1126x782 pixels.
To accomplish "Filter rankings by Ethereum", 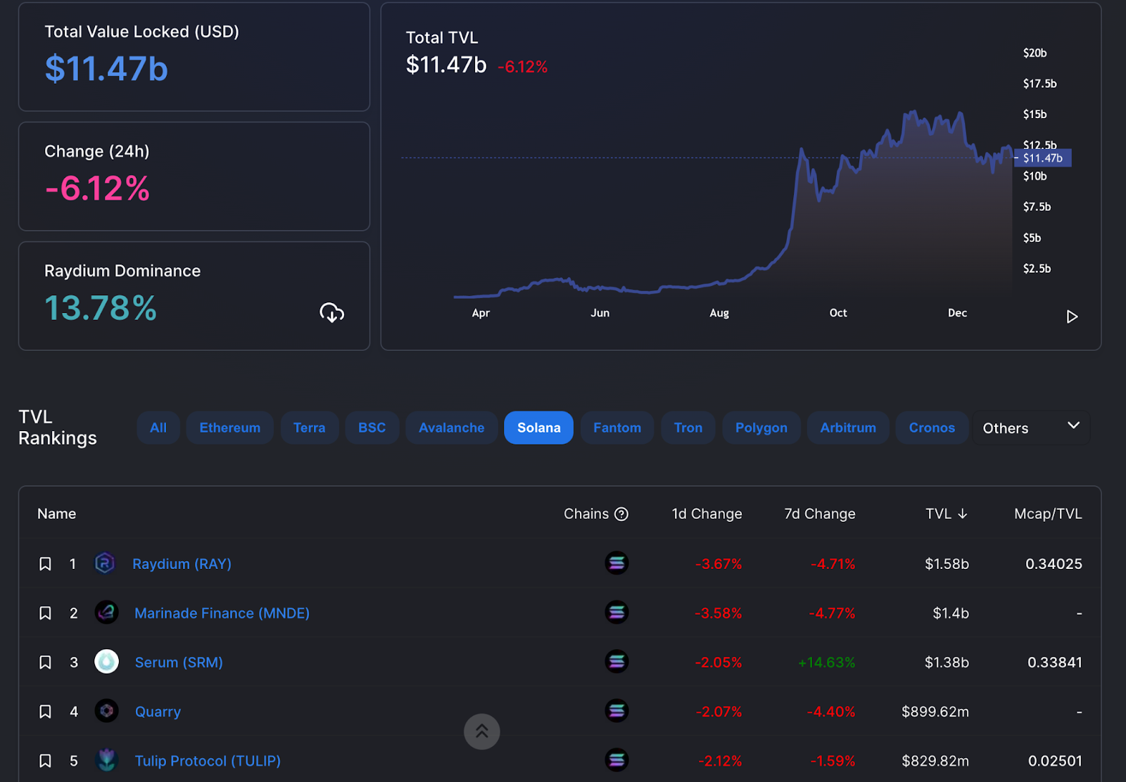I will (229, 428).
